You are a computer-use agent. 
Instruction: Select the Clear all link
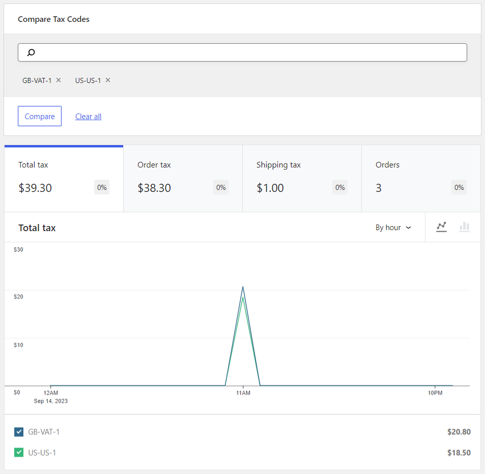(88, 116)
